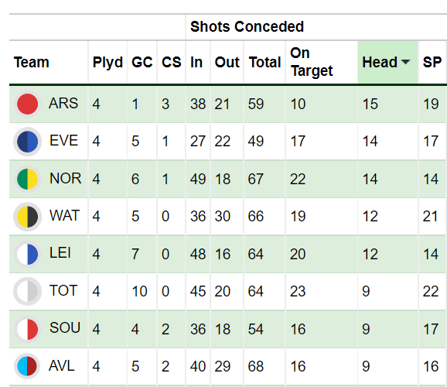
Task: Sort by the CS column header
Action: [x=172, y=62]
